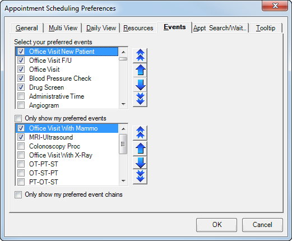Uncheck the Drug Screen event
This screenshot has width=292, height=241.
click(21, 87)
